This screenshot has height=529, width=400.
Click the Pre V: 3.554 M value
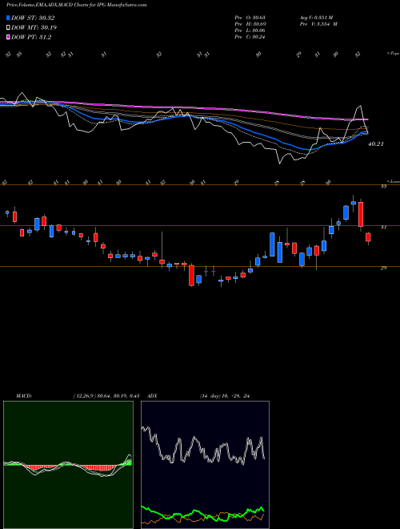(318, 24)
